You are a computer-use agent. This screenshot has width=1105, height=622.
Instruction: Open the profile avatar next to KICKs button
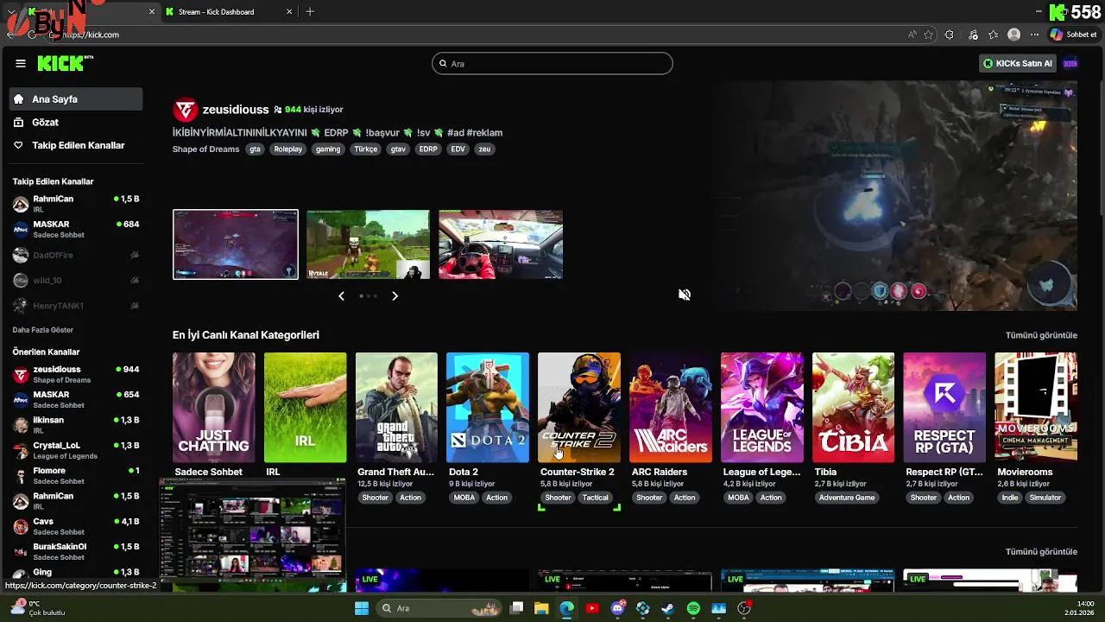click(x=1070, y=63)
